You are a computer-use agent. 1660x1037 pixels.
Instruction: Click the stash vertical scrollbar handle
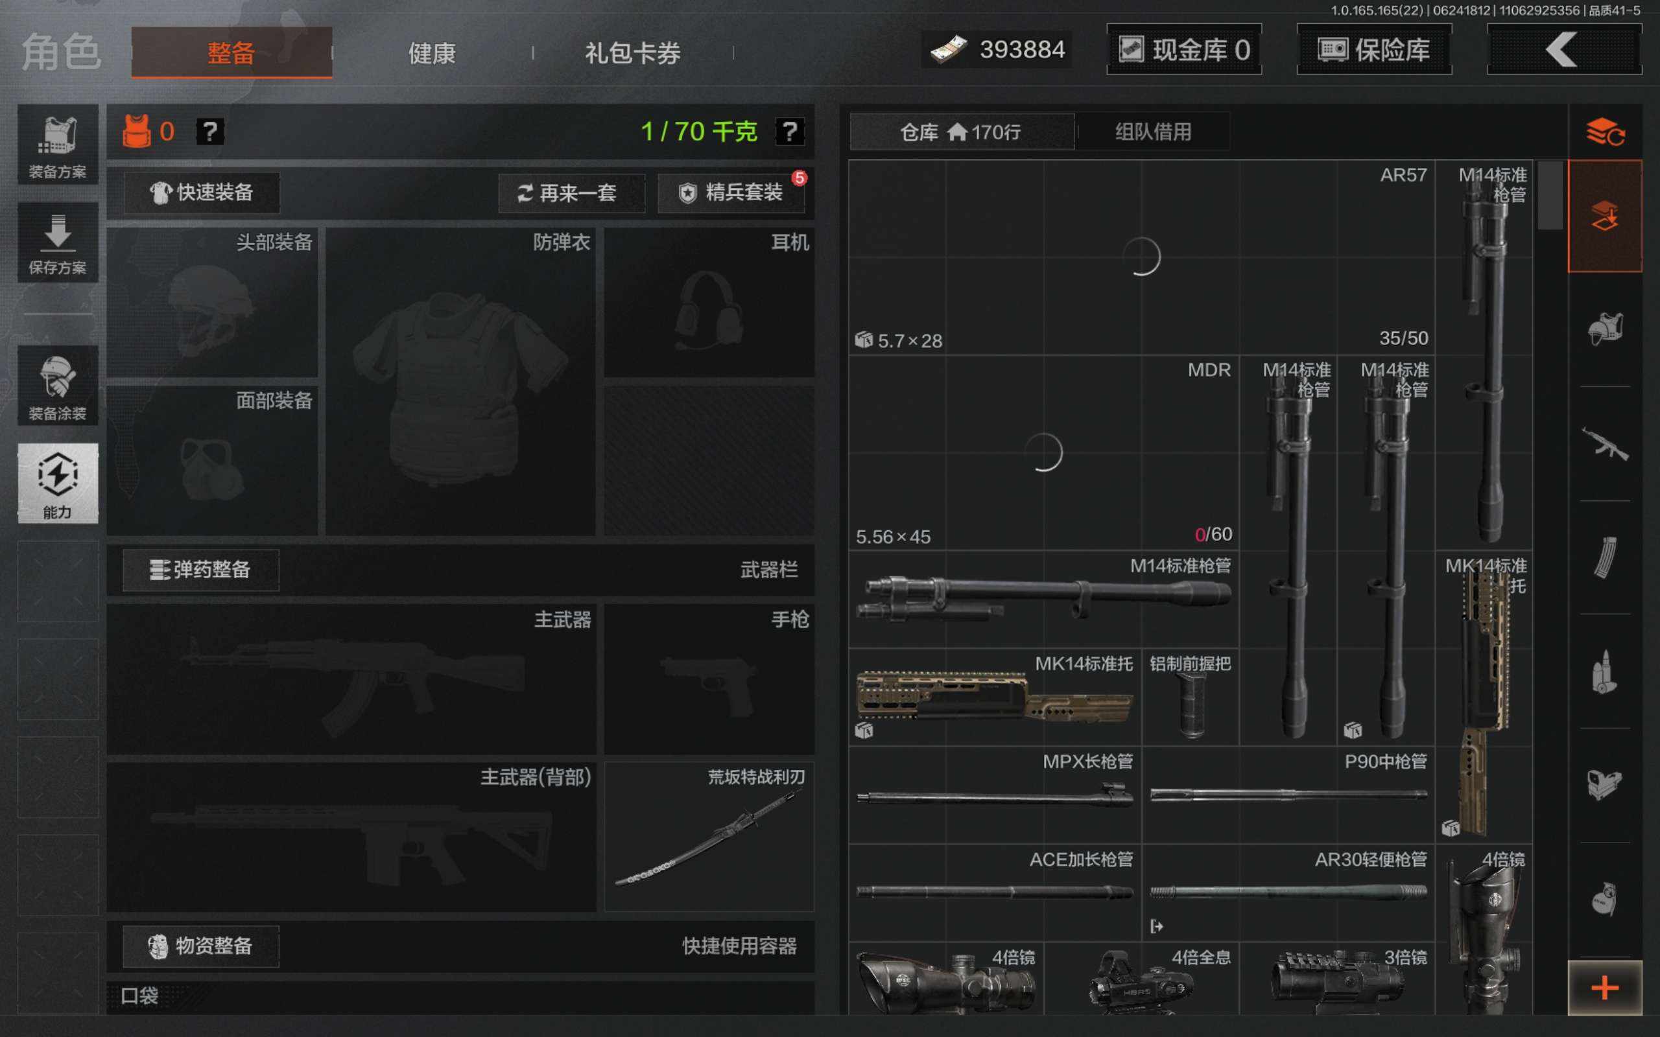(1550, 196)
